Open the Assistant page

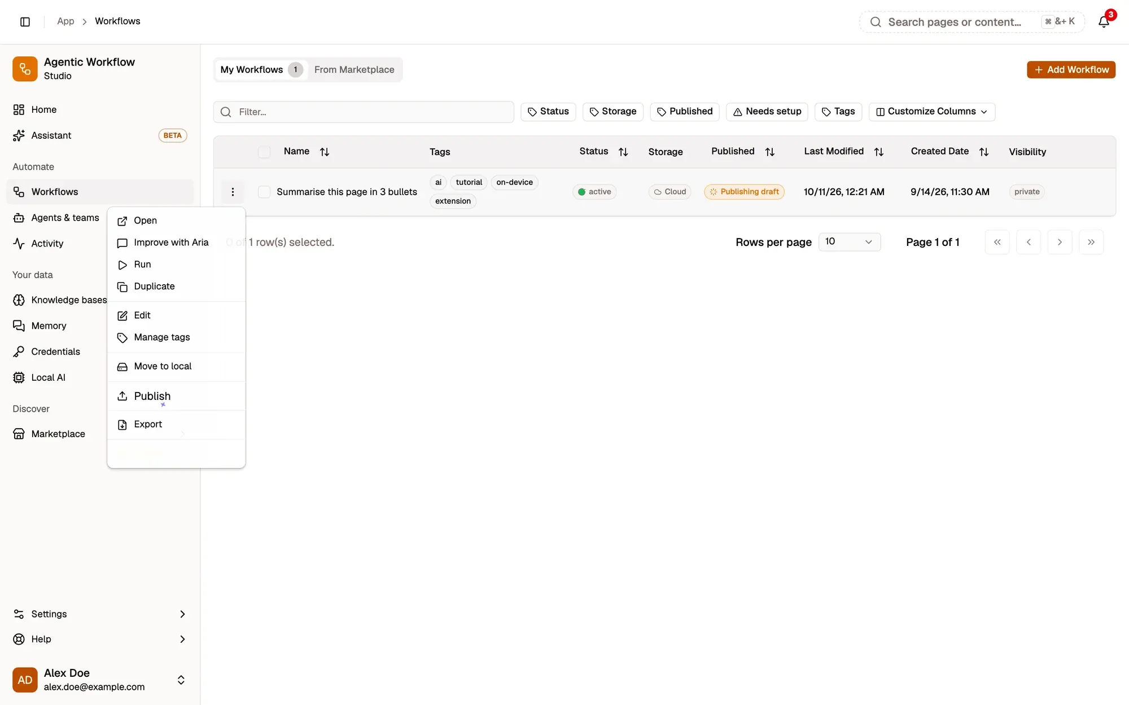(x=100, y=135)
